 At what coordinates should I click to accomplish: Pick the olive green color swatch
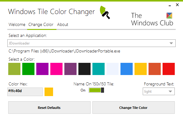[14, 69]
